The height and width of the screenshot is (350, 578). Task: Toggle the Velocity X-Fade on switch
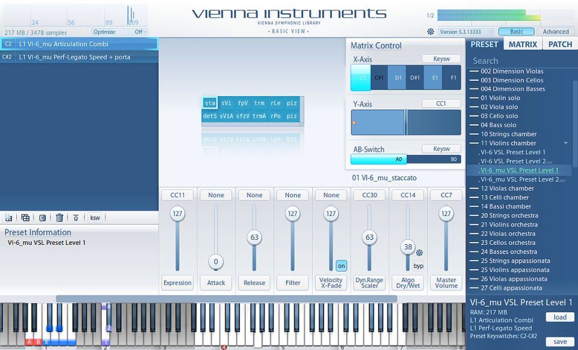click(341, 266)
